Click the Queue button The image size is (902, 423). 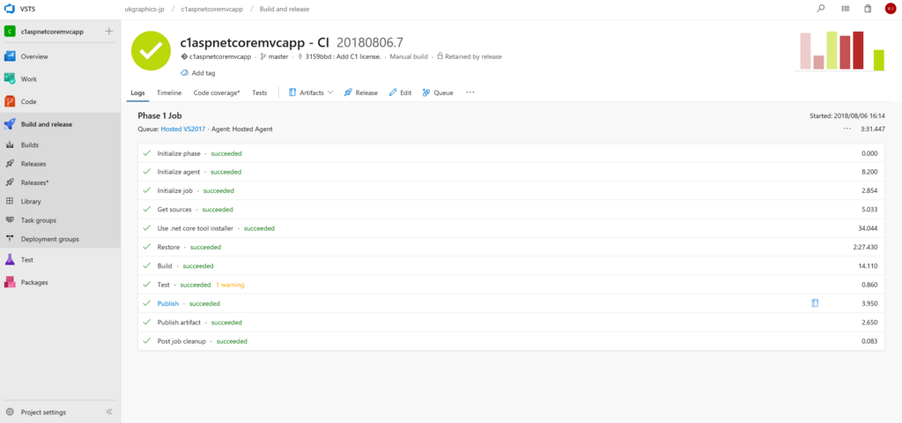tap(438, 93)
